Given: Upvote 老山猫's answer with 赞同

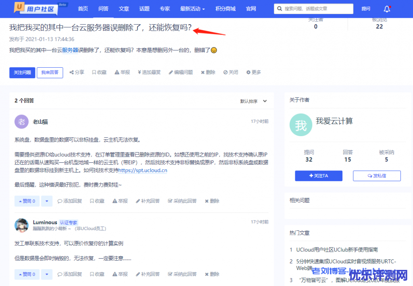Looking at the screenshot, I should click(x=27, y=201).
